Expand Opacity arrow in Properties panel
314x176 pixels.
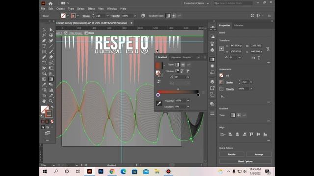click(x=251, y=88)
